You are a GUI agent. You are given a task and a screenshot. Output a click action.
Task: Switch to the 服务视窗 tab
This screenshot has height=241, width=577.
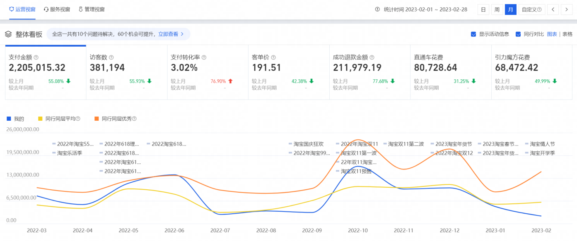click(x=57, y=10)
